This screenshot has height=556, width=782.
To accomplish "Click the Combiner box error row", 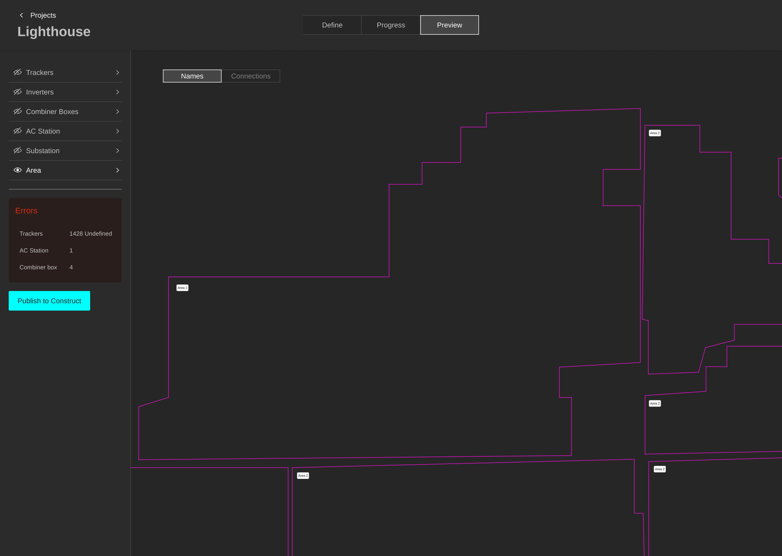I will click(66, 268).
